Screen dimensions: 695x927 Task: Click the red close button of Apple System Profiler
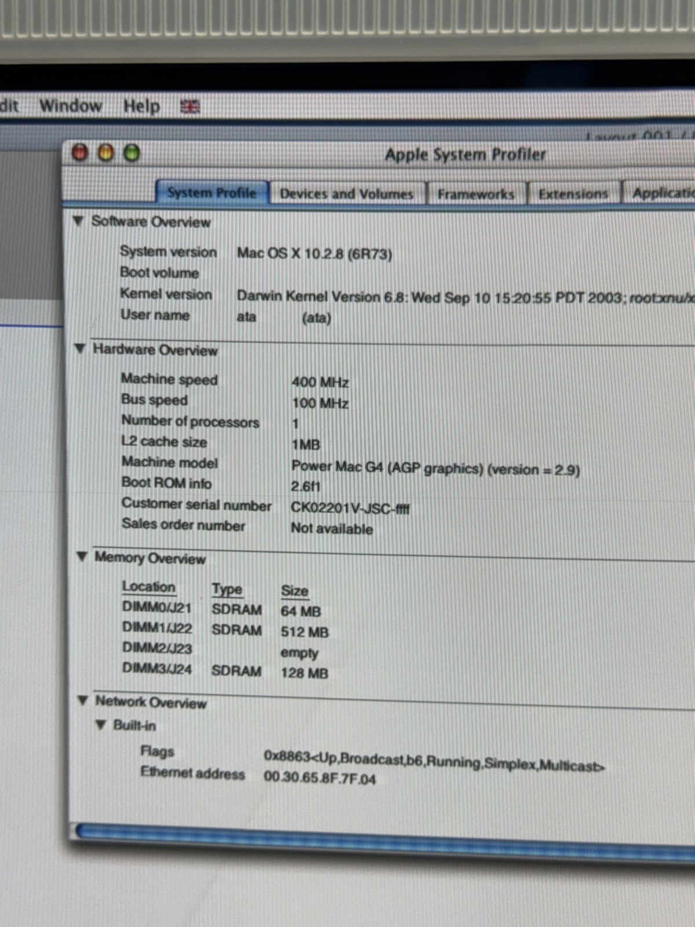pyautogui.click(x=80, y=153)
